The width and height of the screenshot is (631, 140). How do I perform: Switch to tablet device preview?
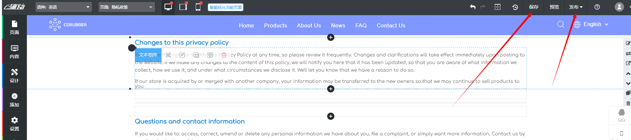[x=183, y=7]
